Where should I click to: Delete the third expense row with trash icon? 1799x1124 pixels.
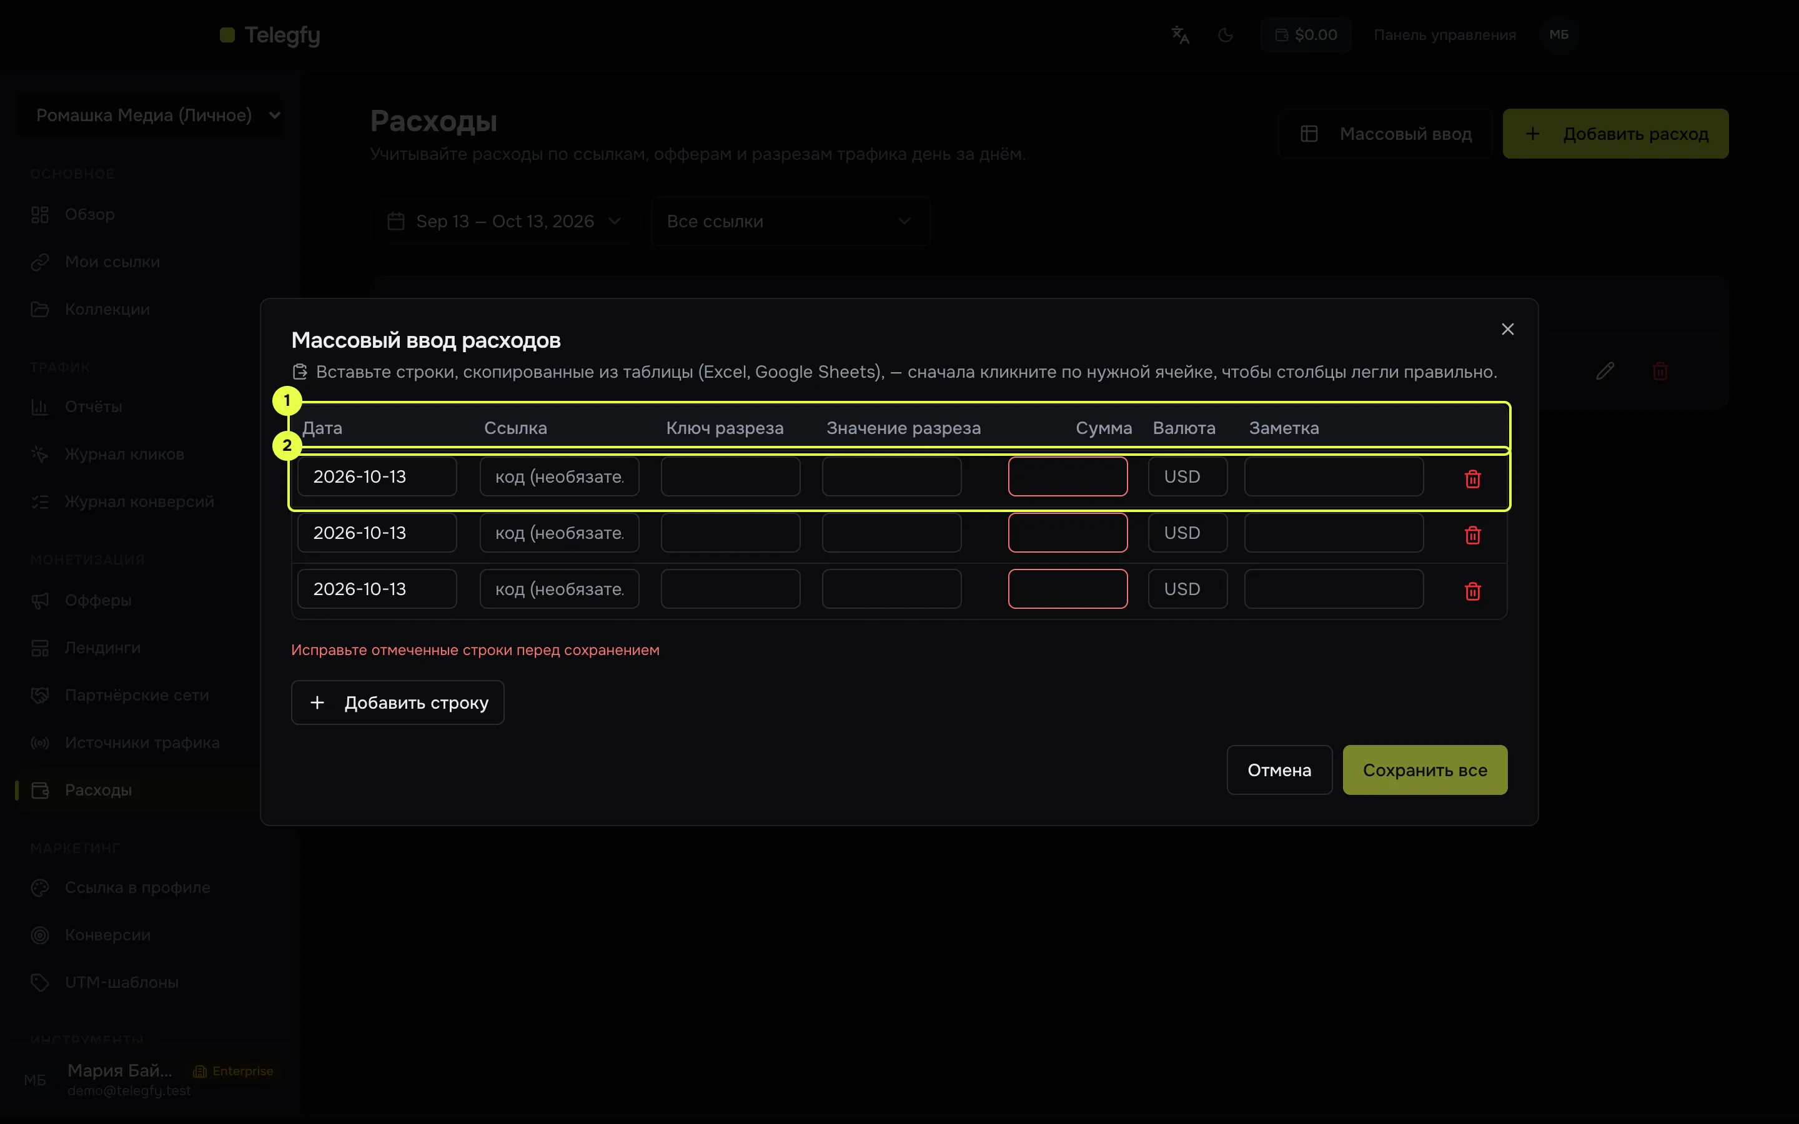1472,591
